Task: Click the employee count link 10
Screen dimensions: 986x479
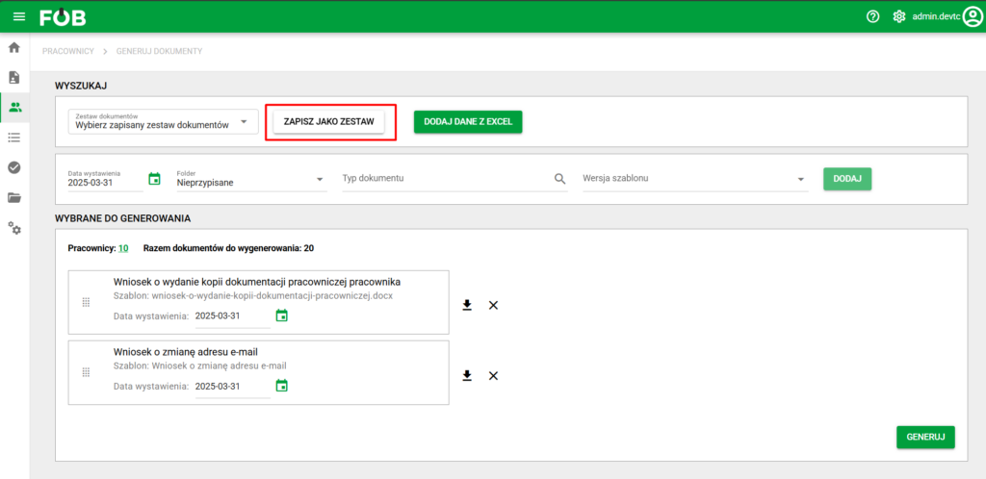Action: click(x=123, y=248)
